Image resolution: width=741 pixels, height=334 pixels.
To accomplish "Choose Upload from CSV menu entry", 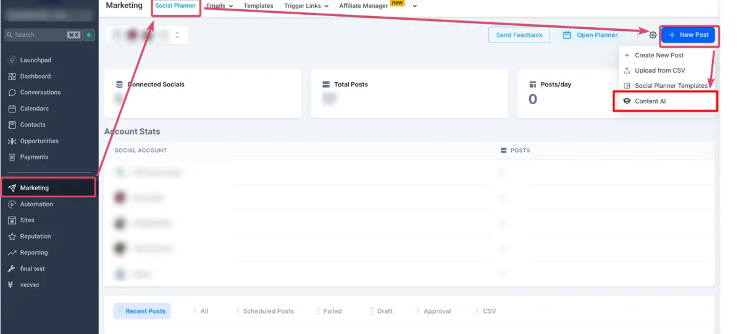I will click(668, 70).
